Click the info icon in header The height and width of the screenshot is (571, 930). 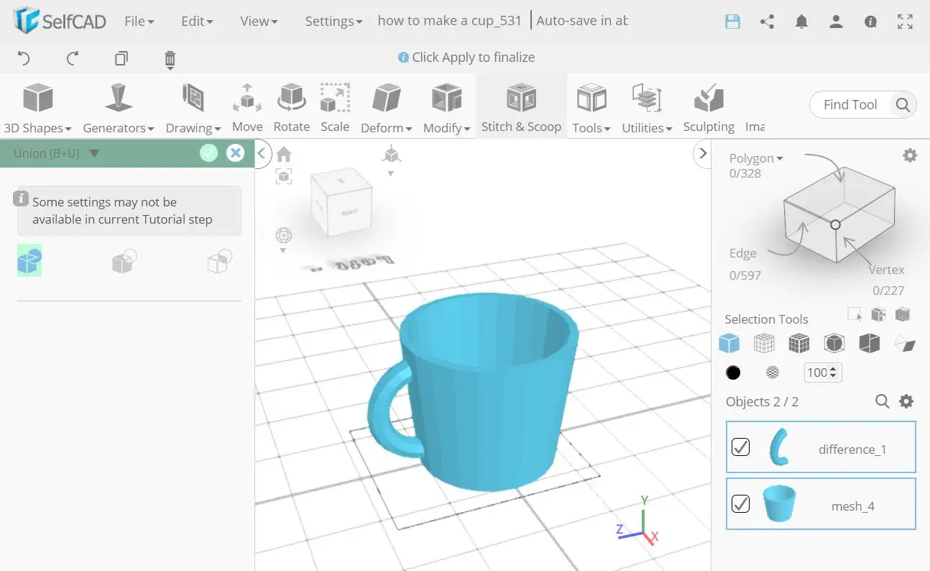870,22
